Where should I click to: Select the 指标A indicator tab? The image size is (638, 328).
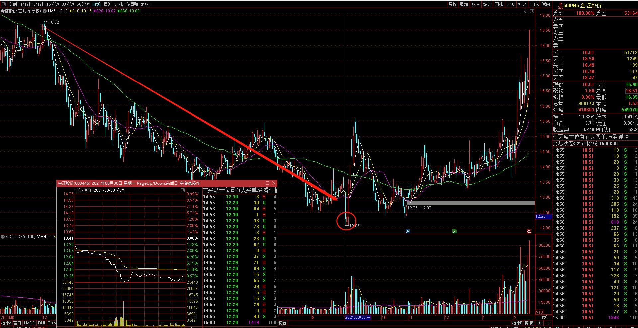pyautogui.click(x=6, y=323)
